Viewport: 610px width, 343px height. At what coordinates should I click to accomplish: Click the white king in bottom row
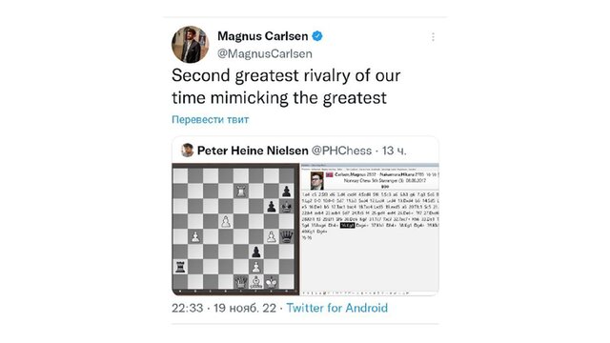[x=271, y=282]
